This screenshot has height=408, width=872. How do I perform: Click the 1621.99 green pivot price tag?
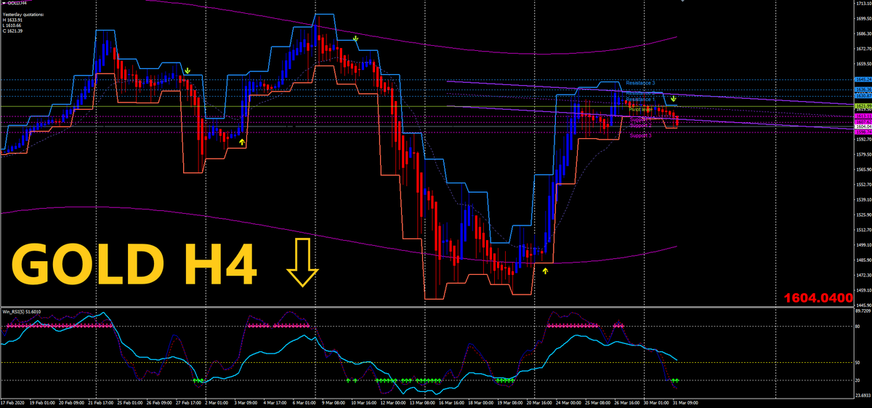(x=864, y=106)
